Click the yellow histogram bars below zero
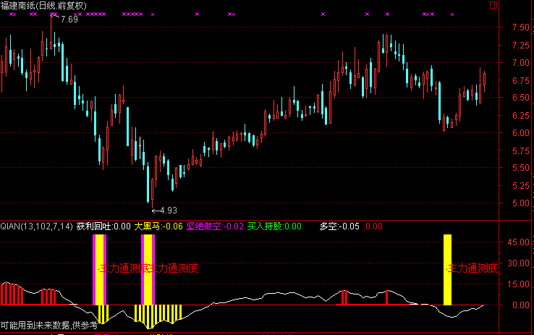 pyautogui.click(x=158, y=313)
